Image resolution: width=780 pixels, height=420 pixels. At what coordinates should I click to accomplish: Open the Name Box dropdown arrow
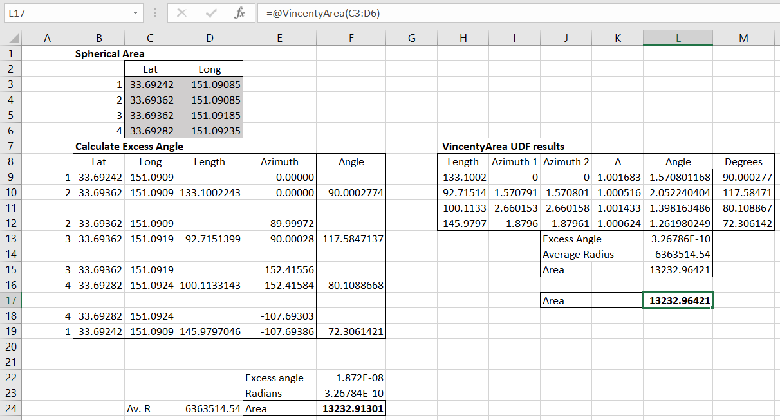(x=136, y=13)
